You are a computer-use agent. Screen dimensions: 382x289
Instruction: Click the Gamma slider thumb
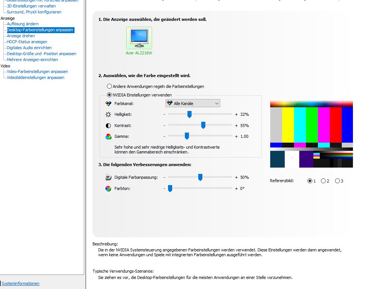tap(187, 136)
